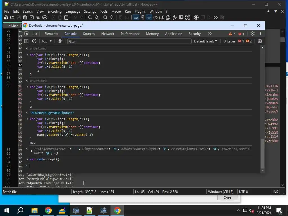Open the Plugins menu in Notepad++
288x216 pixels.
pos(140,12)
